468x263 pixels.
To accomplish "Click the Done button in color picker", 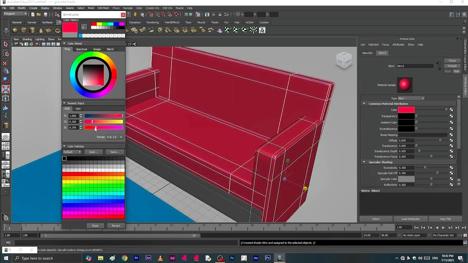I will pos(95,226).
